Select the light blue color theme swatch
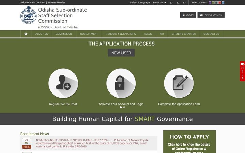This screenshot has height=153, width=245. click(223, 3)
